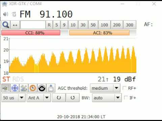162x121 pixels.
Task: Click the RDS indicator label
Action: [x=18, y=79]
